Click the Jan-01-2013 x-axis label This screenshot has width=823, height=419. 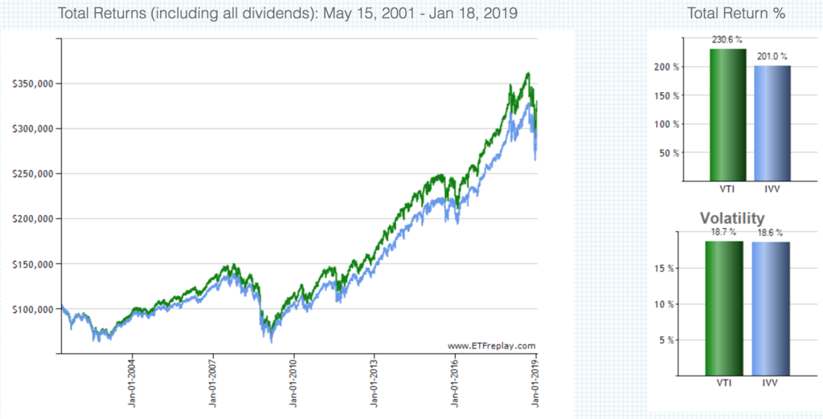(374, 384)
